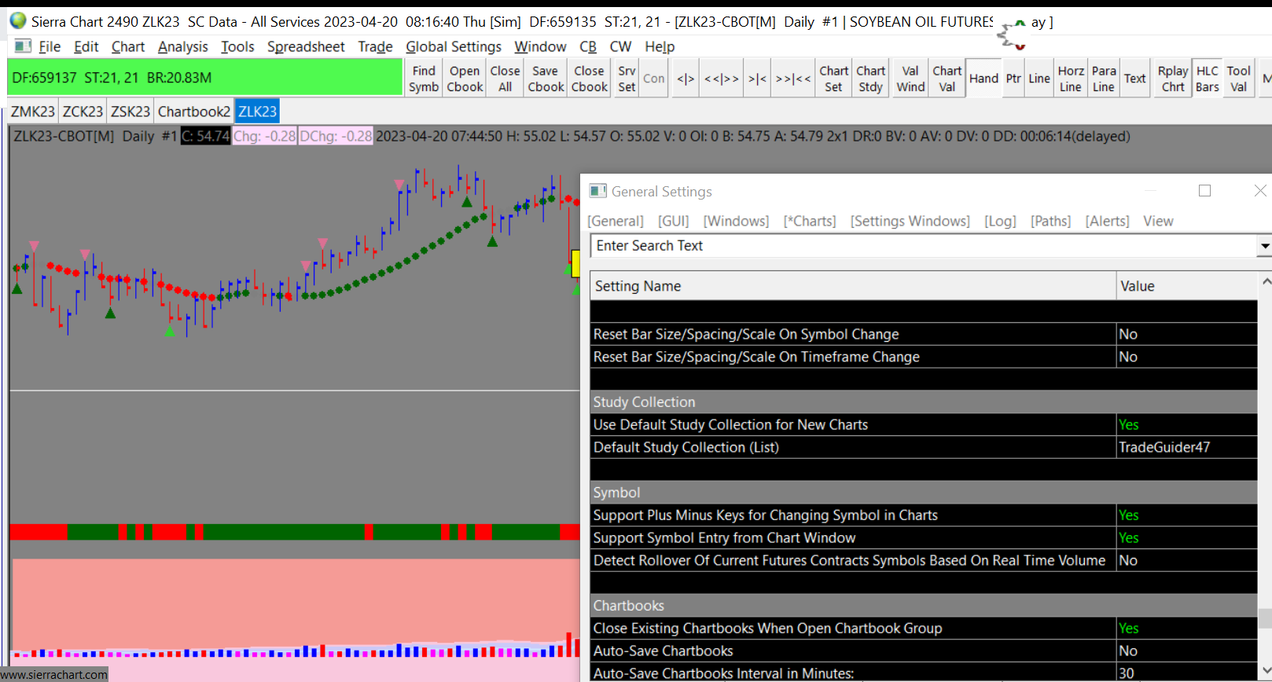Open the Help menu
Screen dimensions: 1272x682
[x=660, y=46]
